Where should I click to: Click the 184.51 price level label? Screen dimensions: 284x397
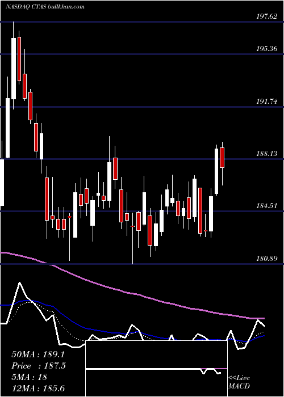point(266,206)
